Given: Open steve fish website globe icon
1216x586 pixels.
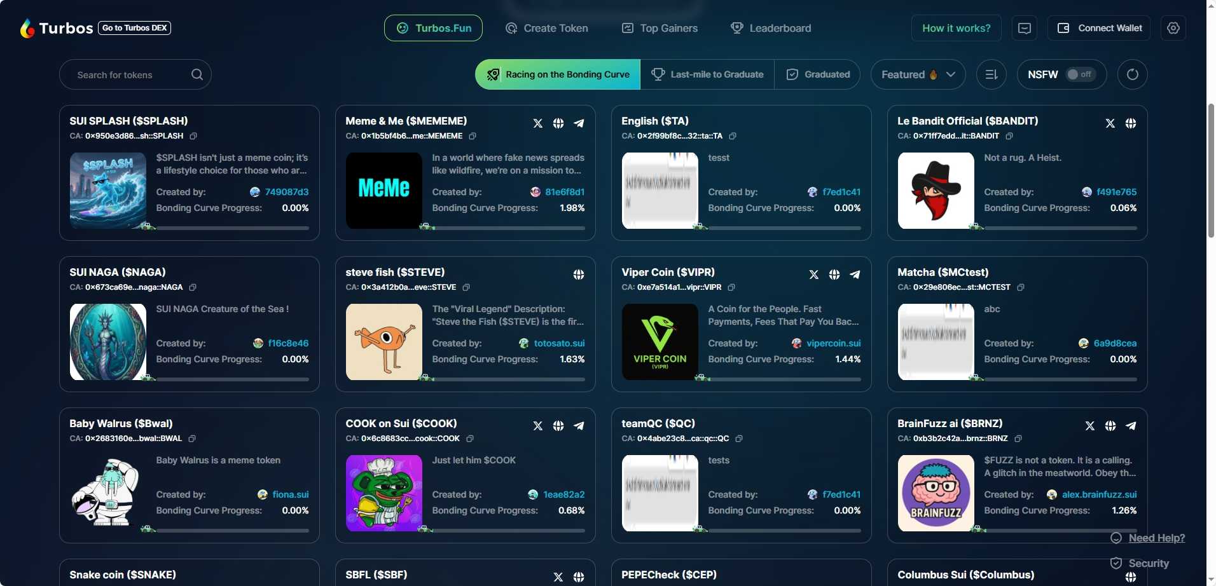Looking at the screenshot, I should (578, 275).
